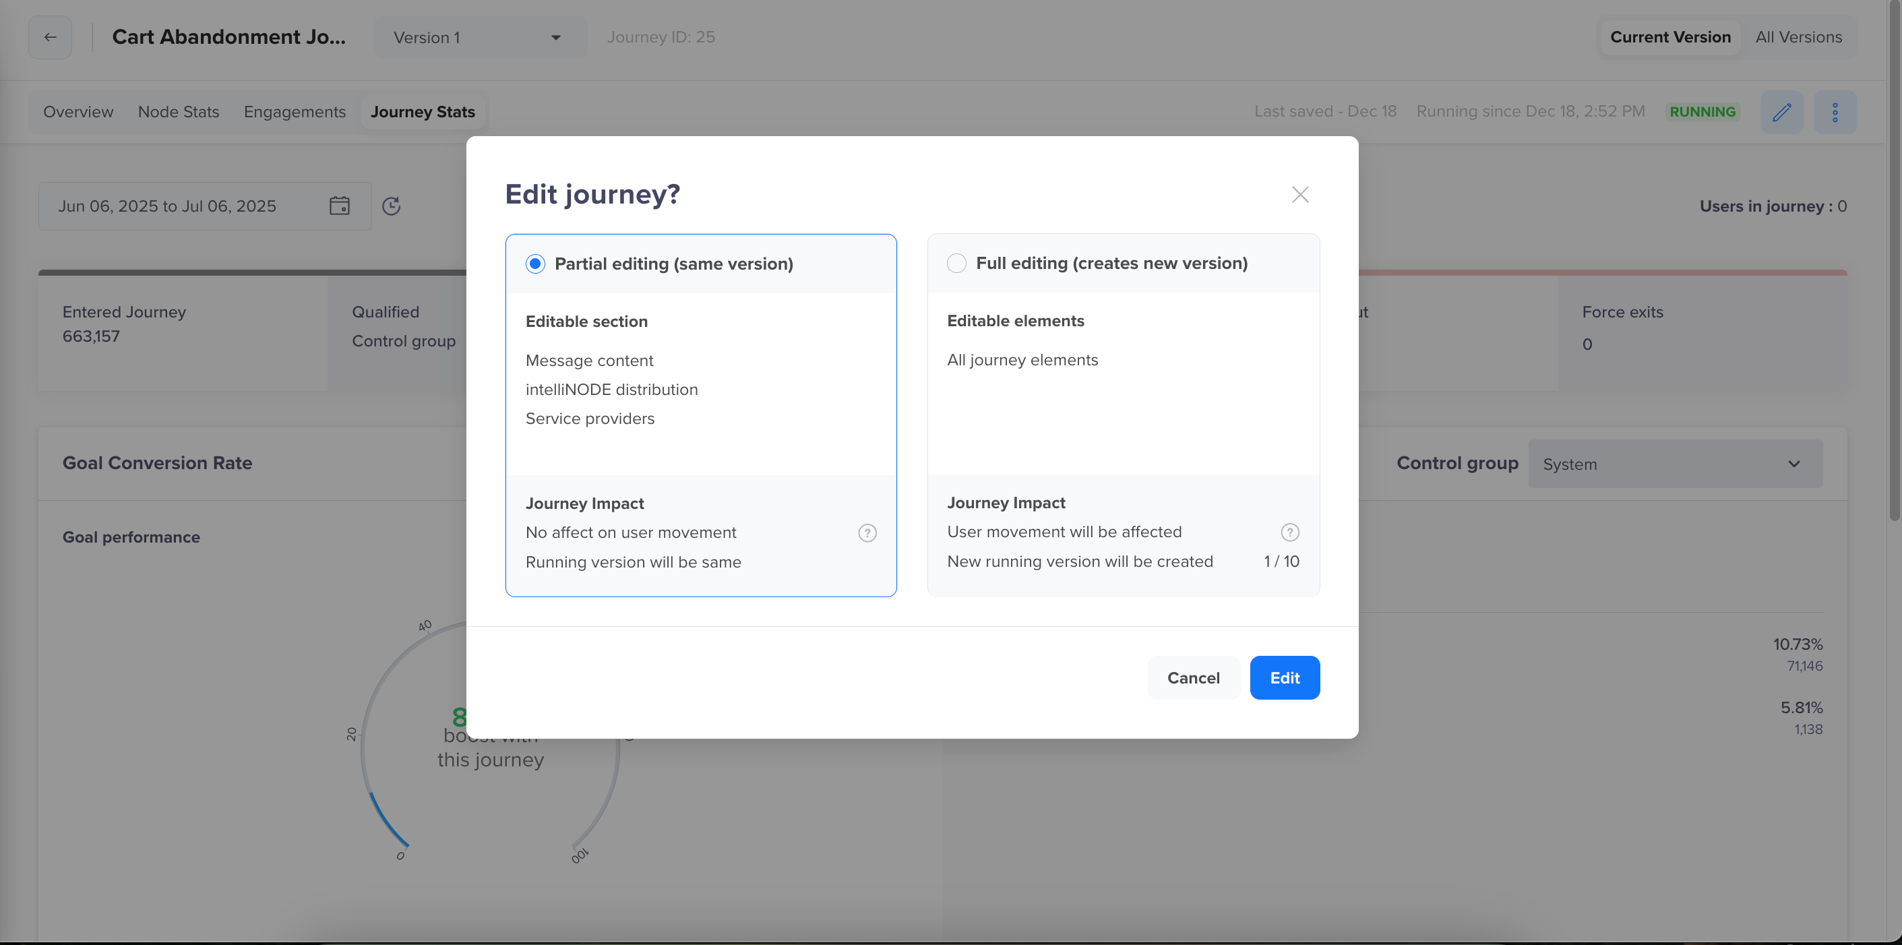
Task: Navigate back using the back arrow
Action: coord(49,37)
